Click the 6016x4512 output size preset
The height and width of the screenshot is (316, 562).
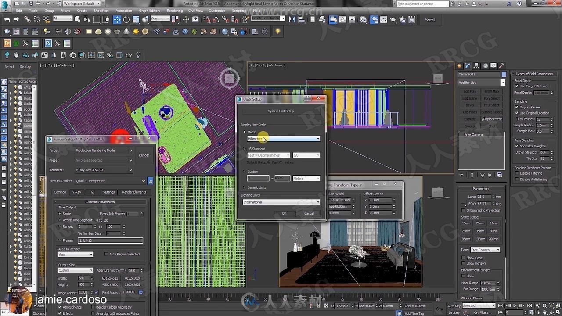[110, 278]
